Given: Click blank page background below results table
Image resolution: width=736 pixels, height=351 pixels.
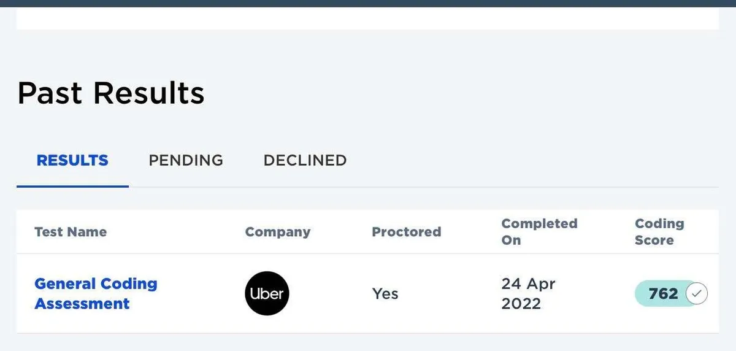Looking at the screenshot, I should point(368,342).
